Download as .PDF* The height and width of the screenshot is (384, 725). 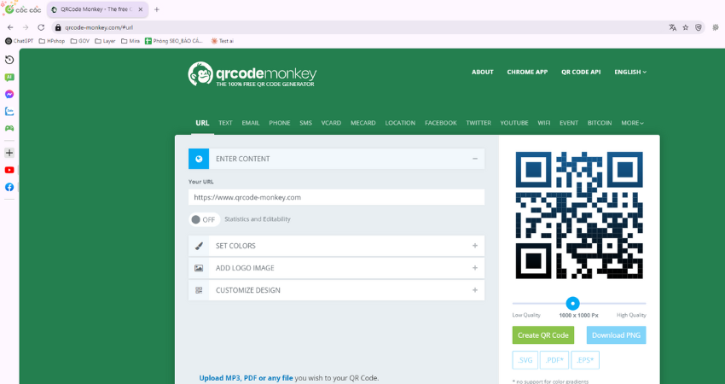coord(554,360)
